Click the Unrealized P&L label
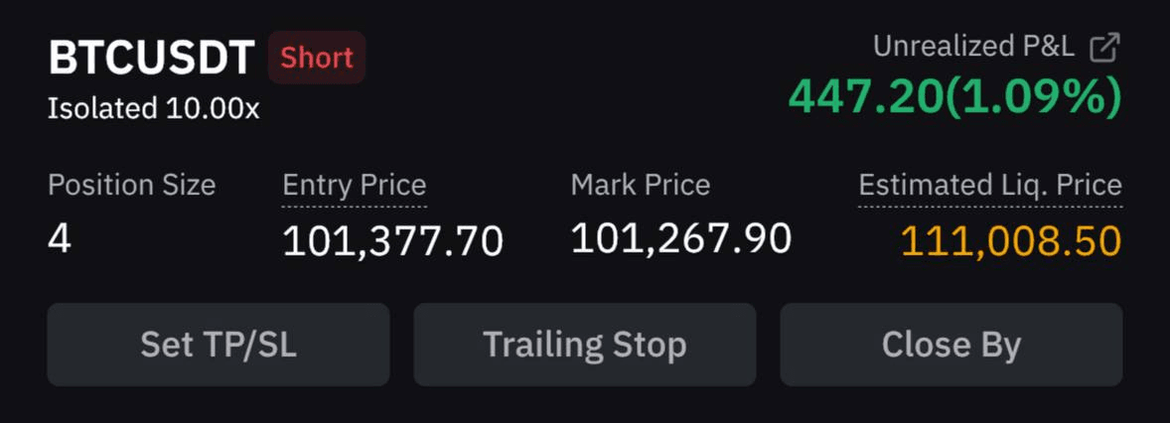Image resolution: width=1170 pixels, height=423 pixels. (x=973, y=47)
